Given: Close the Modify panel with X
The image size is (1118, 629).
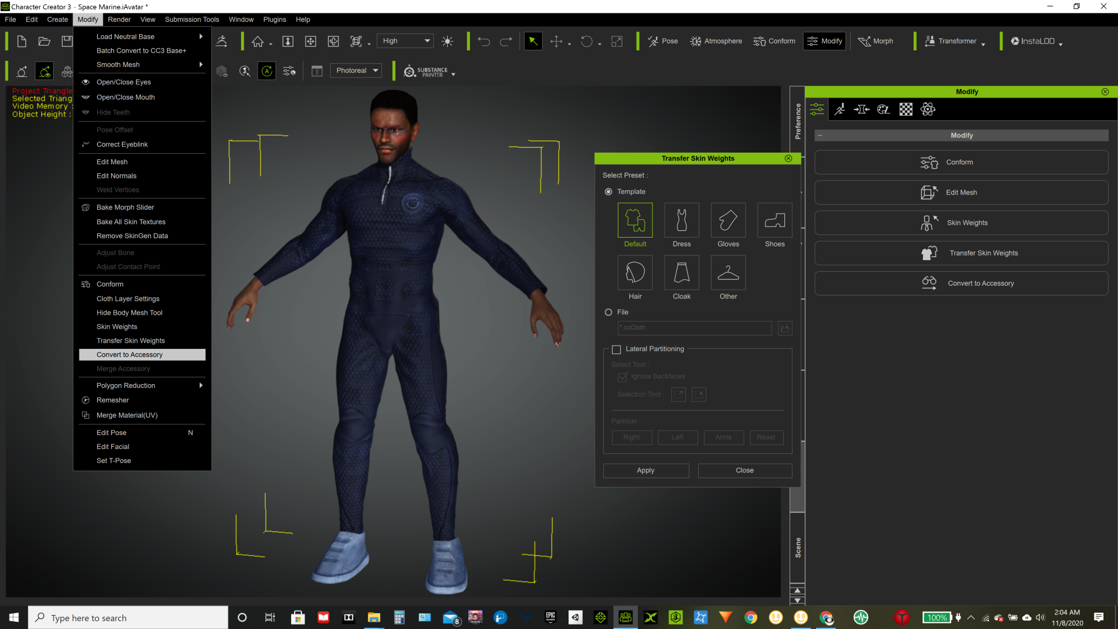Looking at the screenshot, I should click(x=1105, y=92).
